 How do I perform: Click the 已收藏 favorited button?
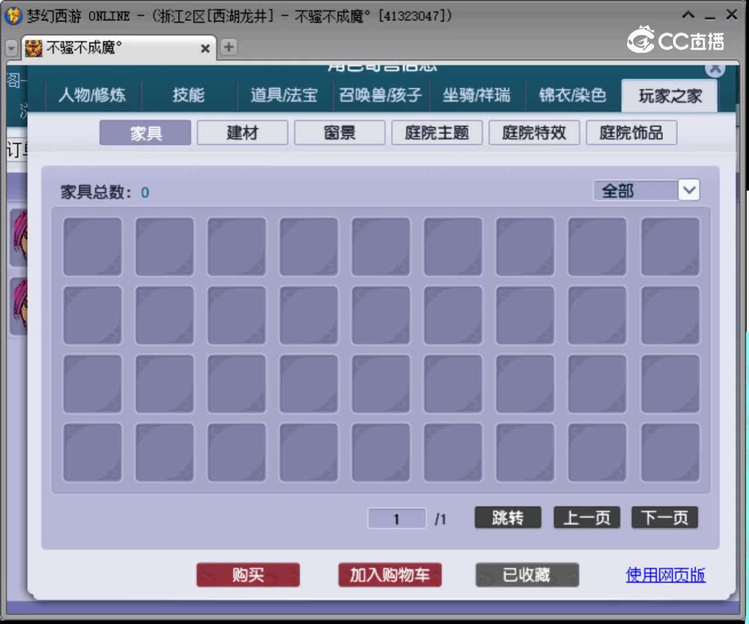pos(527,575)
